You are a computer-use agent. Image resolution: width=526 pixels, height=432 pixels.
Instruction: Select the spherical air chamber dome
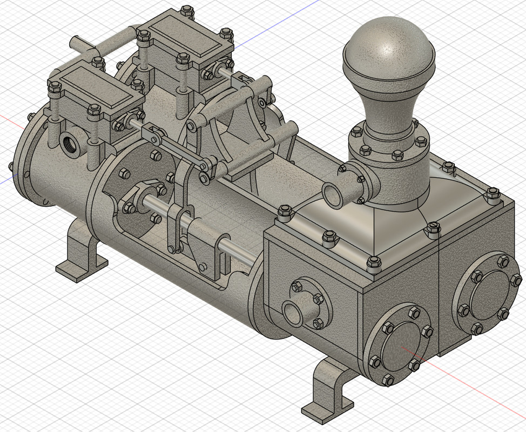[x=388, y=50]
